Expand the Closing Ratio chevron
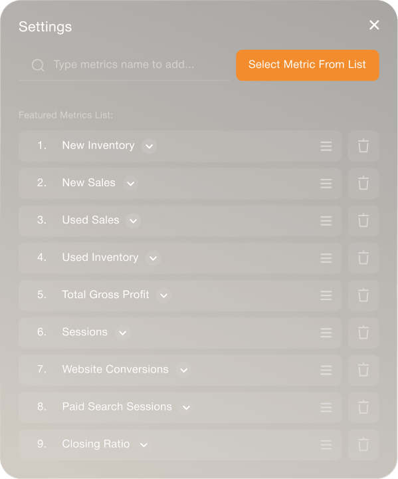Viewport: 398px width, 479px height. coord(144,444)
